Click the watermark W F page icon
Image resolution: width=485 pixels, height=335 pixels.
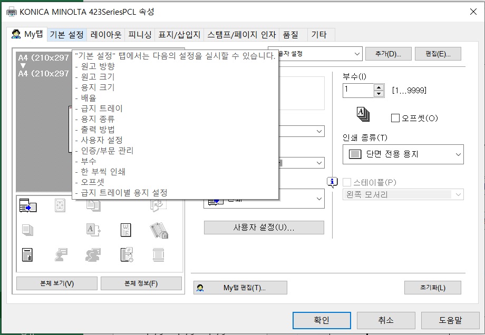click(x=126, y=230)
